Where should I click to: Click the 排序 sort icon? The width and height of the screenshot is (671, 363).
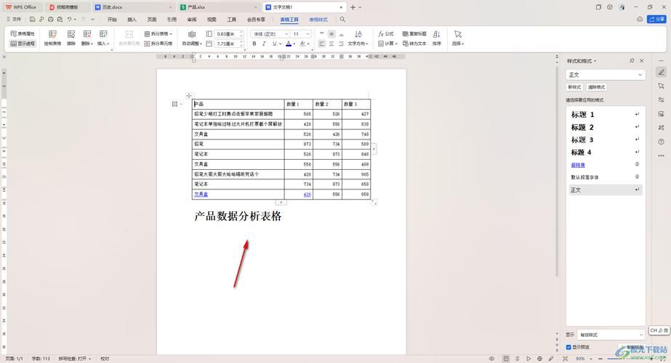(436, 38)
